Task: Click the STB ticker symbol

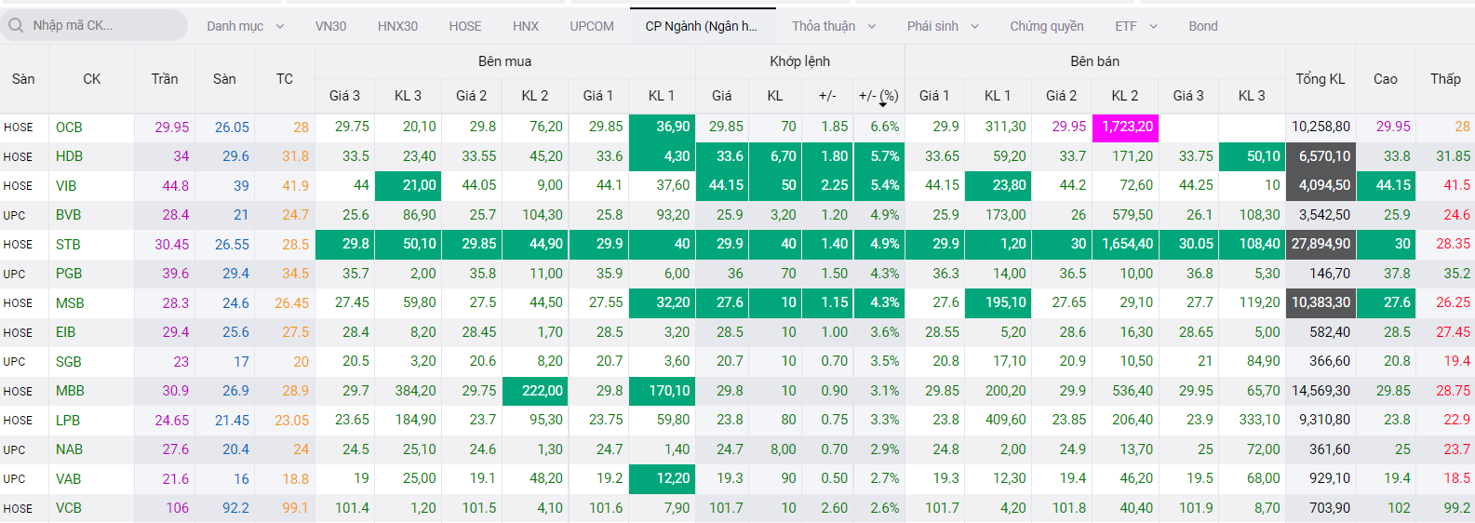Action: tap(68, 245)
